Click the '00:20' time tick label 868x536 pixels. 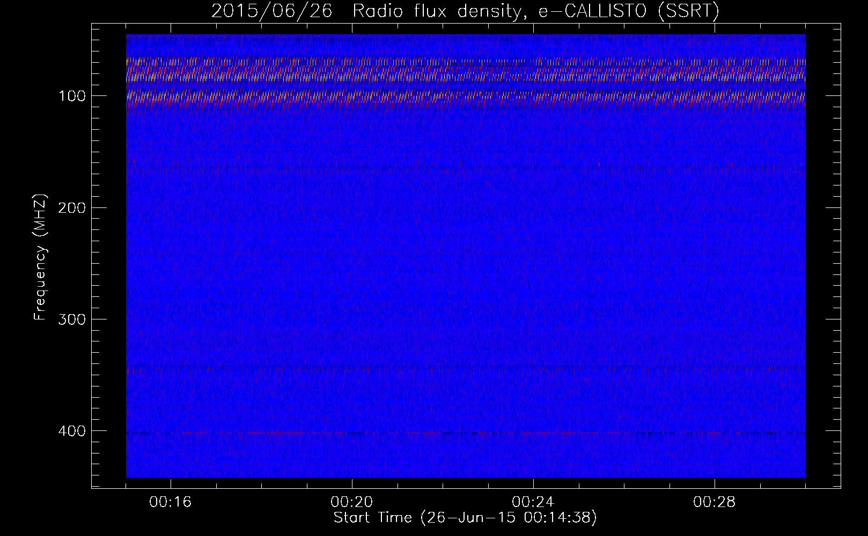352,502
